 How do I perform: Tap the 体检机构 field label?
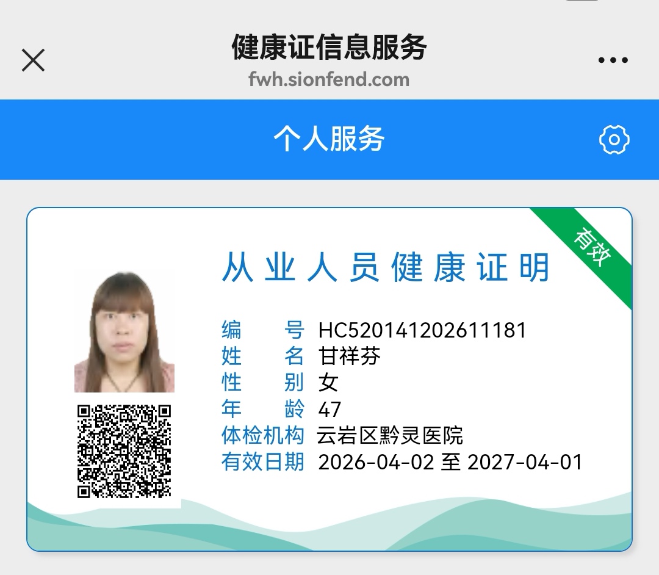pos(262,436)
